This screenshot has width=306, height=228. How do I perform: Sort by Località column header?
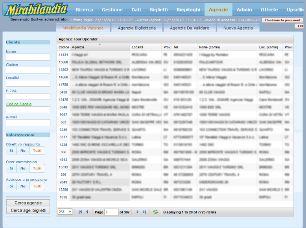(x=146, y=47)
